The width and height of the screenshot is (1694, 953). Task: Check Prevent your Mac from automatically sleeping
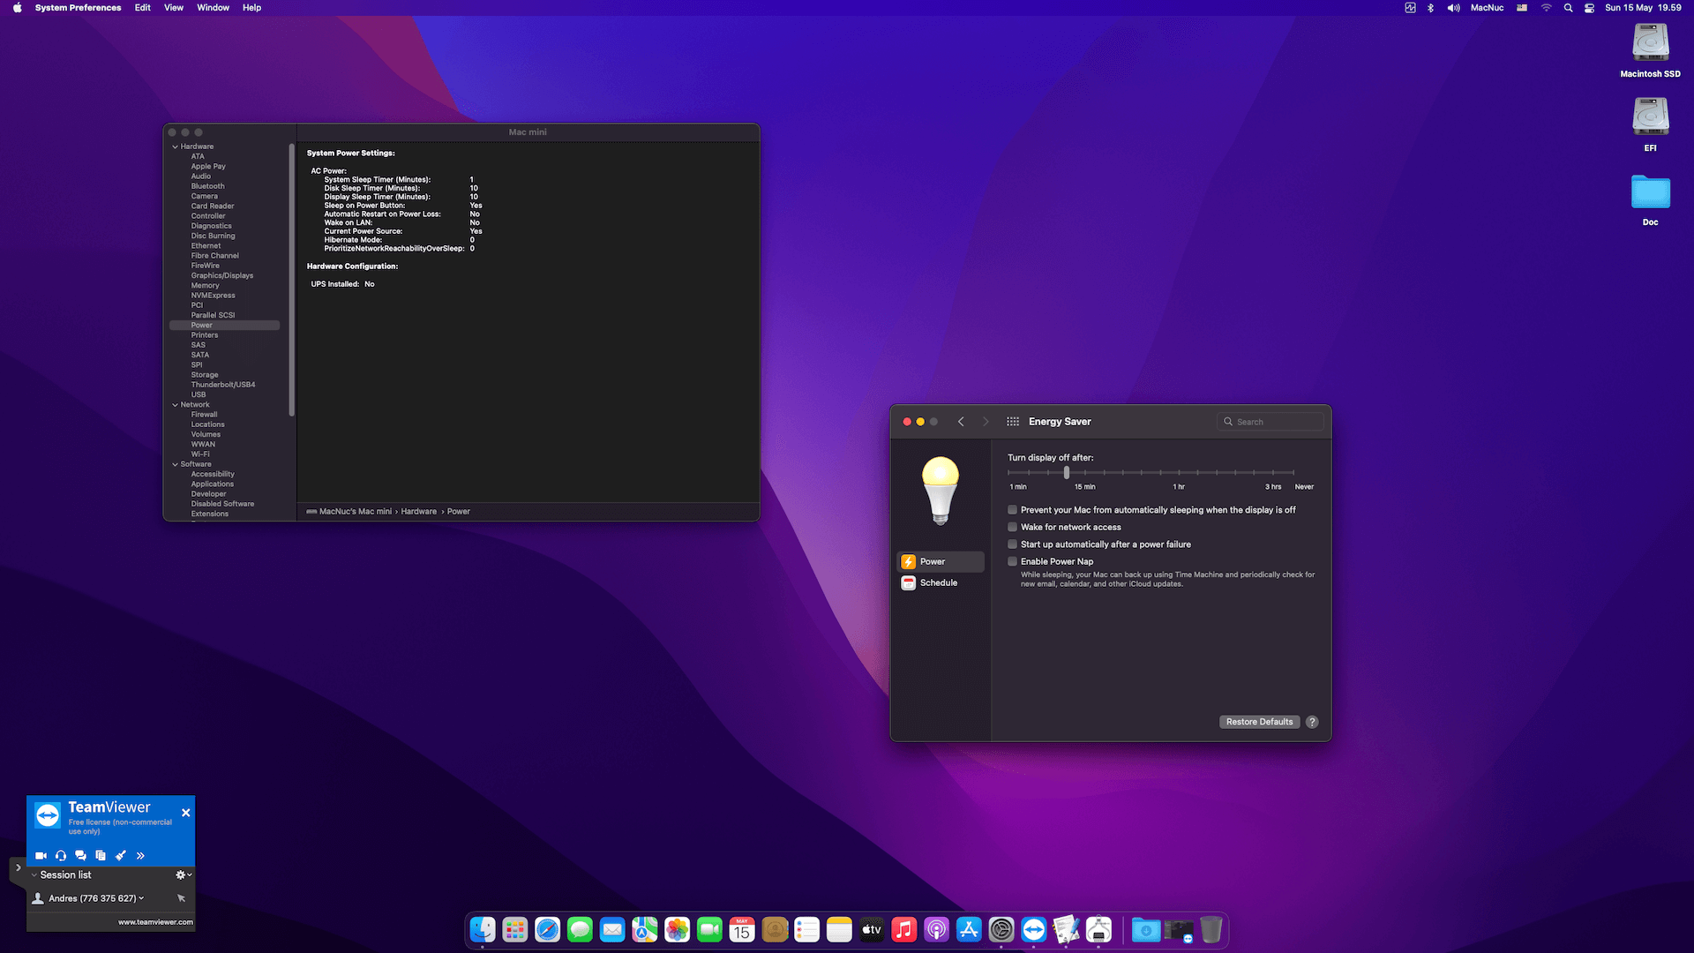pos(1012,509)
